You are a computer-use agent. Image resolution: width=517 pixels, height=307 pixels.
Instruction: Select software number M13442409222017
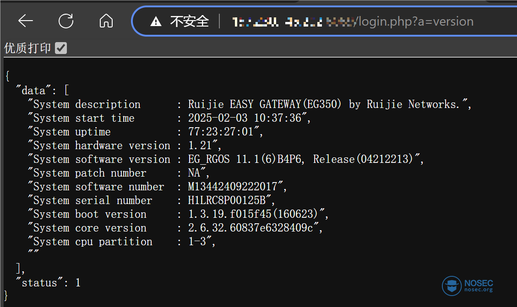[x=233, y=187]
